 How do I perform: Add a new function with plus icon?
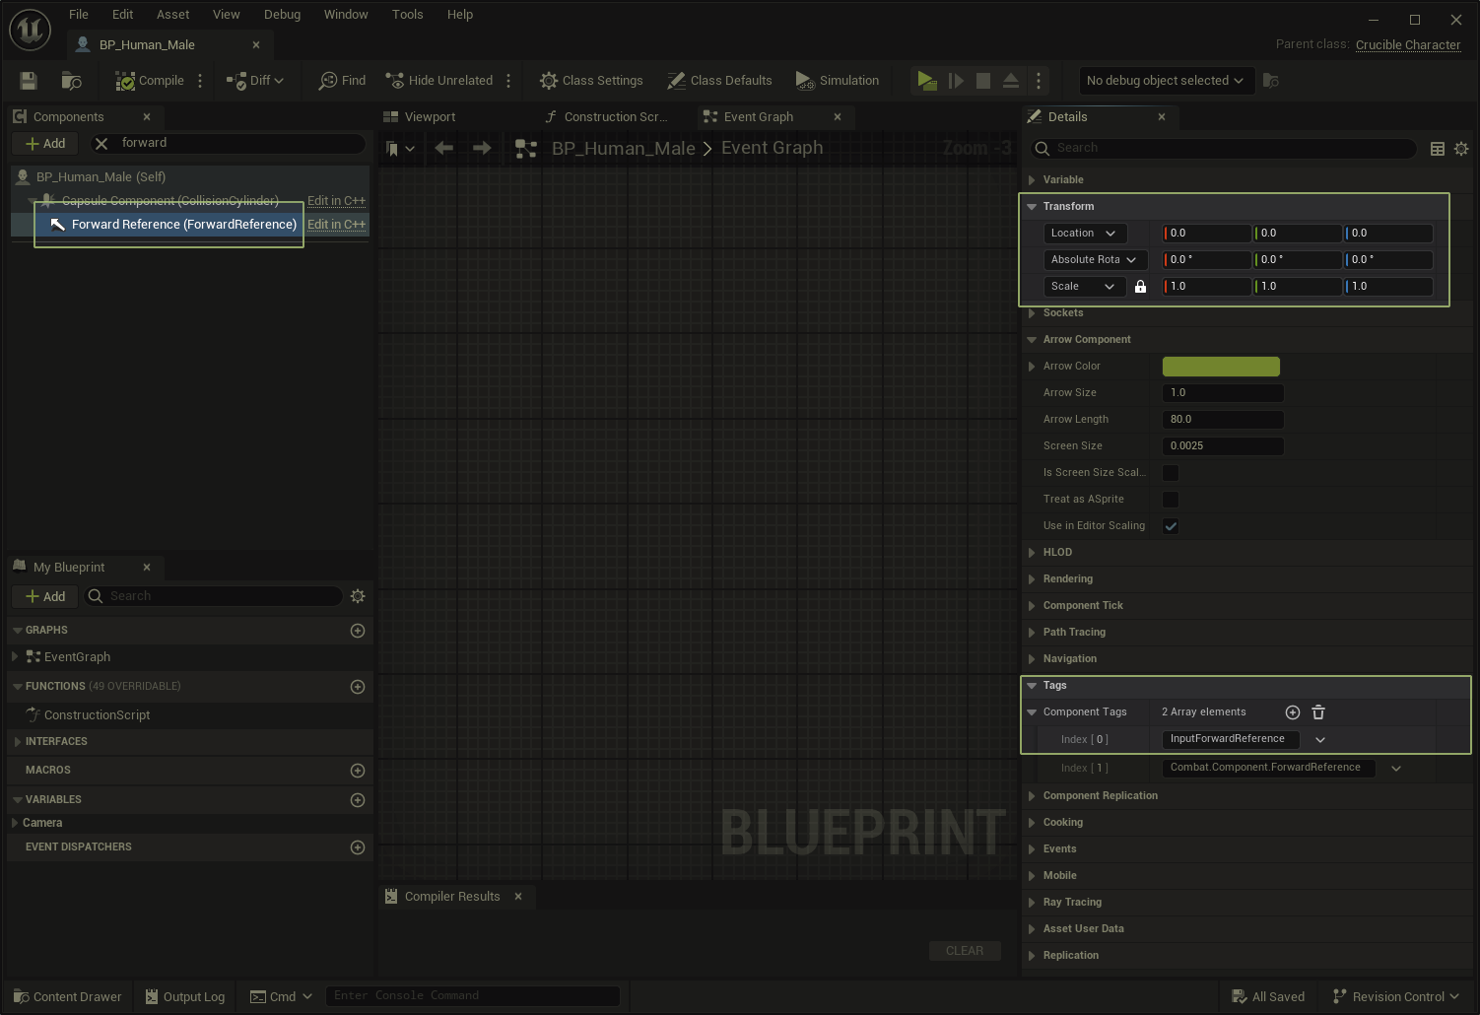point(358,687)
